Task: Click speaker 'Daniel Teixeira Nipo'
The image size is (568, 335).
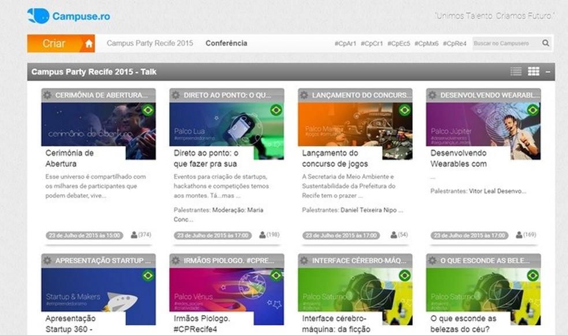Action: coord(372,210)
